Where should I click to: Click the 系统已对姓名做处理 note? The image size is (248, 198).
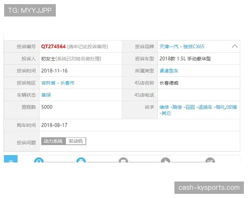click(x=78, y=59)
